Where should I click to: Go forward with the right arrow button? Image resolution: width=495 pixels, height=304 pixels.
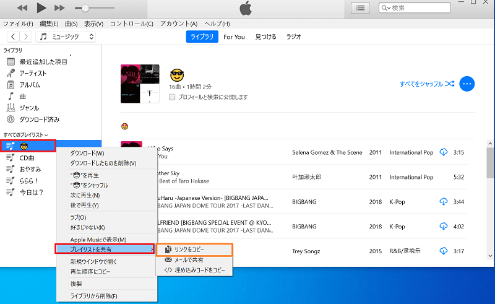point(26,37)
